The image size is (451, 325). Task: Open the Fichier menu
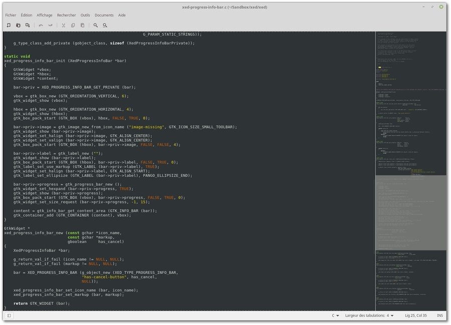[x=11, y=15]
